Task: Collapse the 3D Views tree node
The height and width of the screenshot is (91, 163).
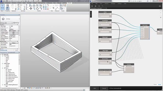Action: pyautogui.click(x=3, y=68)
